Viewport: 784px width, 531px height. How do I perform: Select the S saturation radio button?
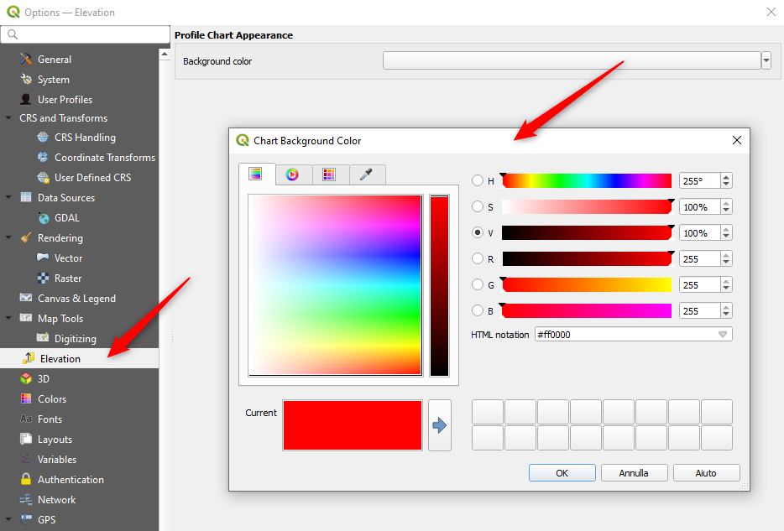click(x=478, y=207)
